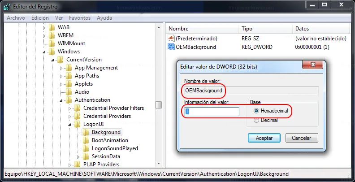
Task: Open the Edición menu
Action: point(40,18)
